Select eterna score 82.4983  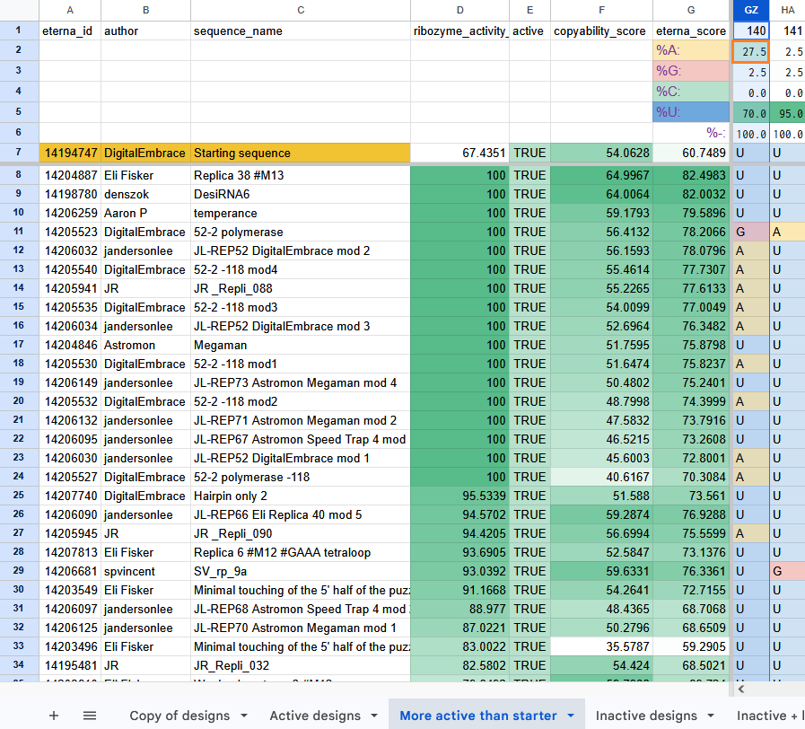click(x=691, y=175)
